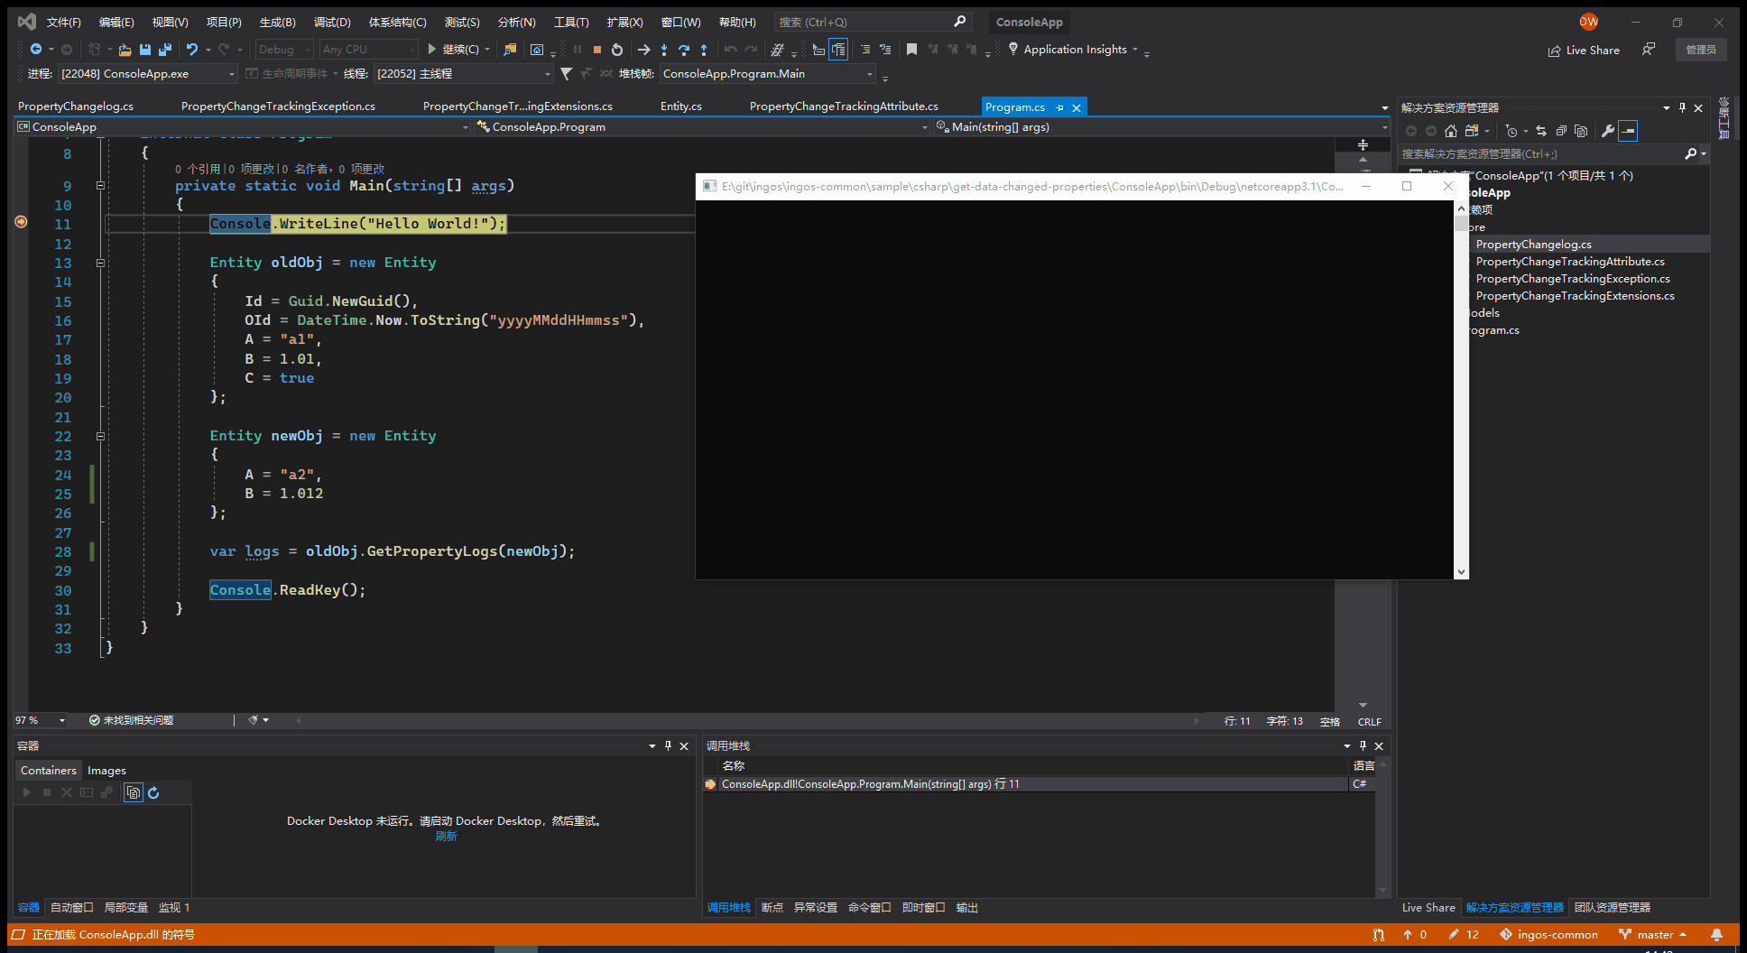Viewport: 1747px width, 953px height.
Task: Select PropertyChangeTrackingAttribute.cs in Solution Explorer
Action: pyautogui.click(x=1569, y=262)
